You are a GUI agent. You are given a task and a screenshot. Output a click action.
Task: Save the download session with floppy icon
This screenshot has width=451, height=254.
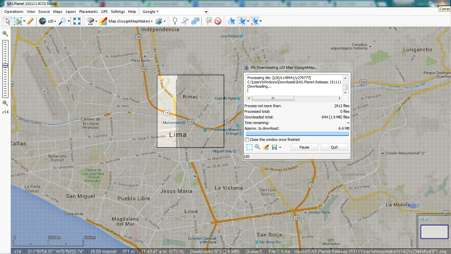[x=274, y=147]
